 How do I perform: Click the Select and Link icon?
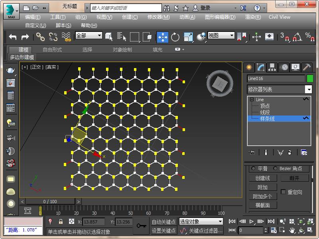[40, 37]
